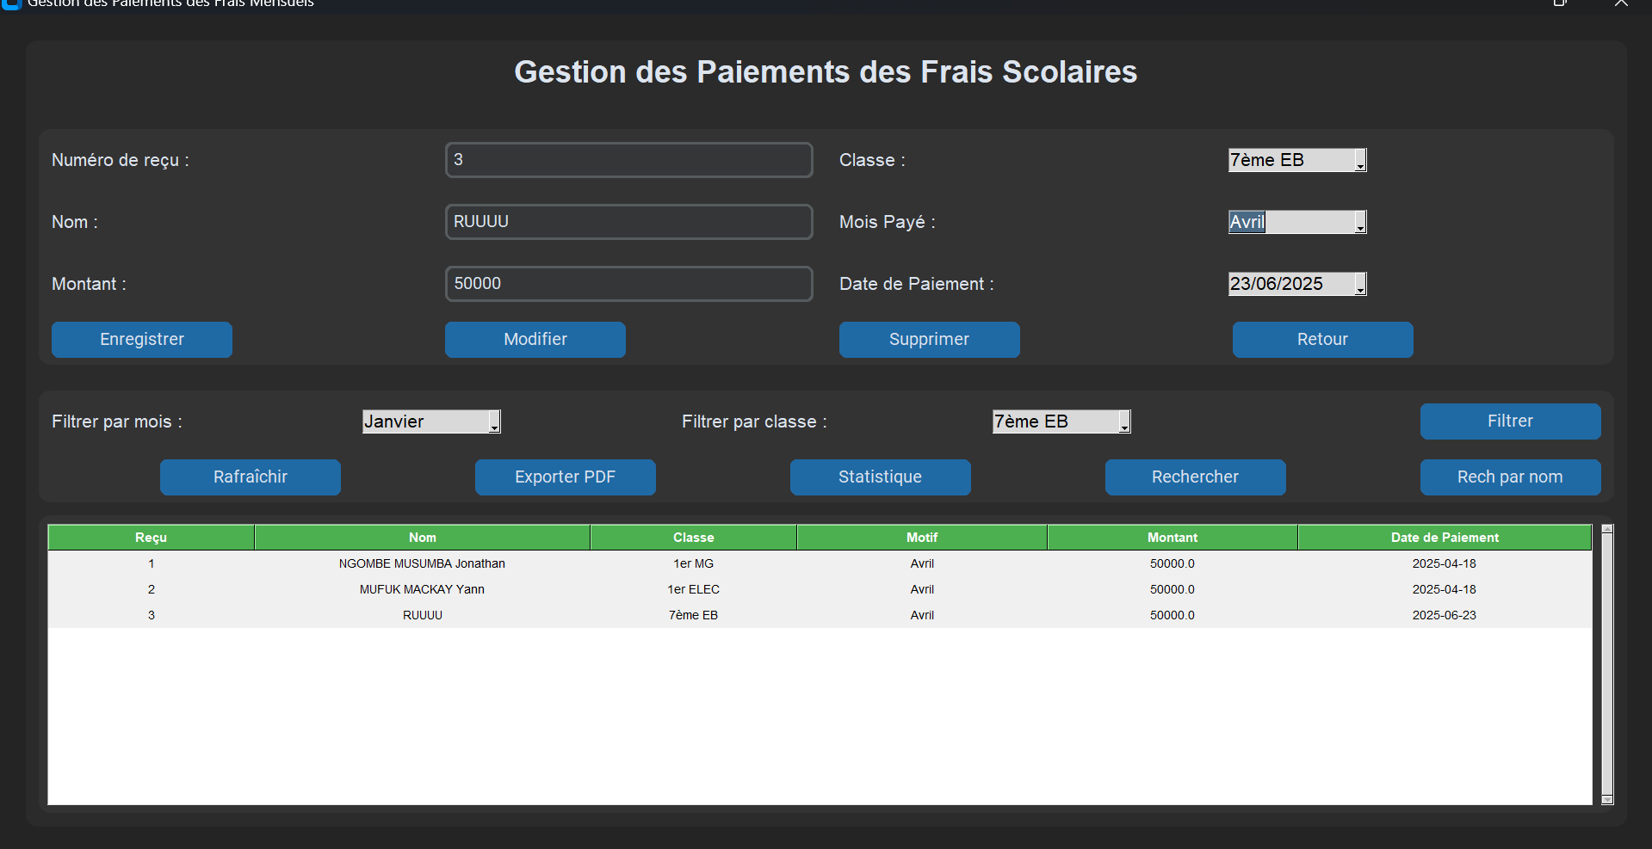
Task: Expand the Mois Payé dropdown
Action: tap(1360, 223)
